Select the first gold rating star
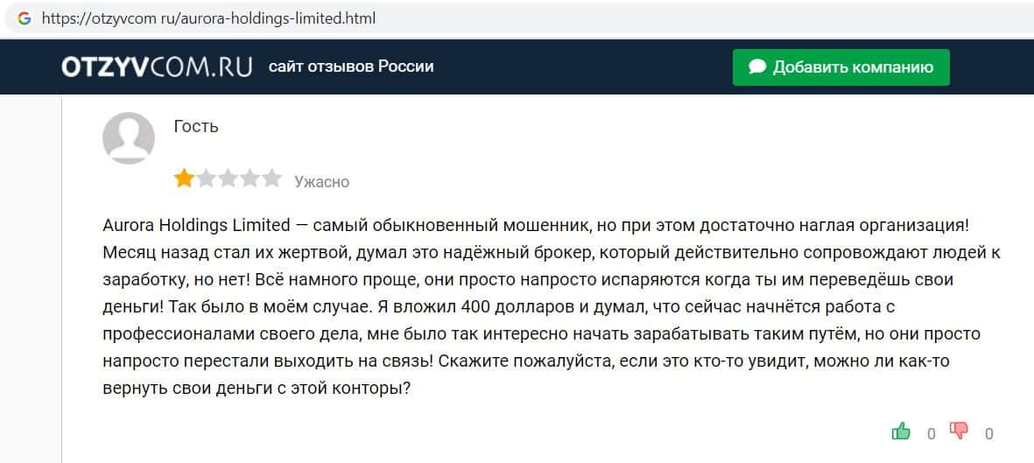1034x463 pixels. [x=184, y=179]
